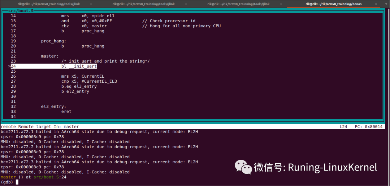The image size is (390, 186).
Task: Click the 'bcm2711.a72.3 halted' message line
Action: pos(99,162)
